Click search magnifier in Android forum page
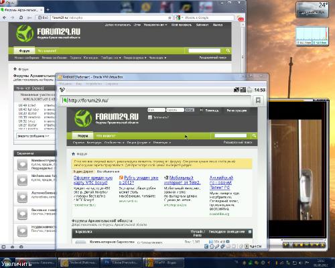Viewport: 335px width, 268px height. 254,135
